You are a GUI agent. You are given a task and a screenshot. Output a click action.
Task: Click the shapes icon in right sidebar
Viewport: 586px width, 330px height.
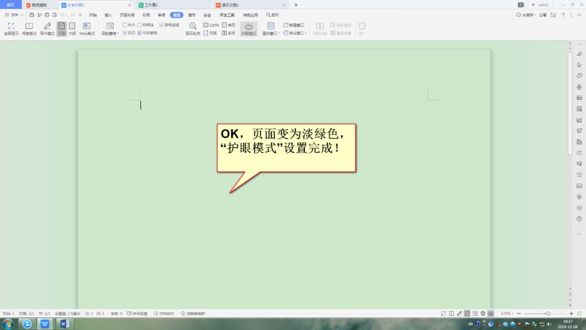(x=579, y=75)
